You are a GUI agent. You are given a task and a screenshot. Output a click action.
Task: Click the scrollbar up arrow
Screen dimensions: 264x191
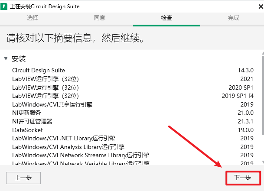pos(263,53)
